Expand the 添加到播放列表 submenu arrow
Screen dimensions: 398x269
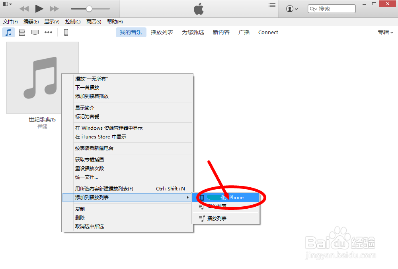coord(187,197)
